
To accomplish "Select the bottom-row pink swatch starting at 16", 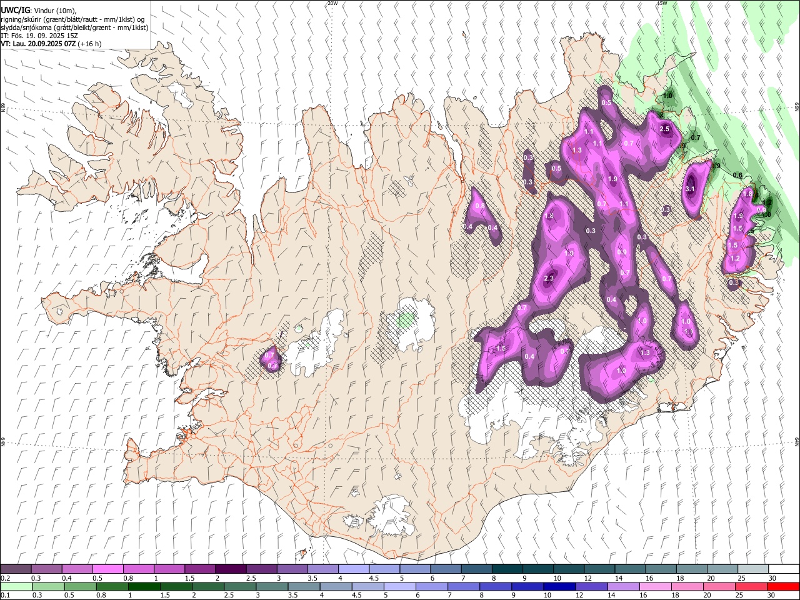I will coord(655,586).
